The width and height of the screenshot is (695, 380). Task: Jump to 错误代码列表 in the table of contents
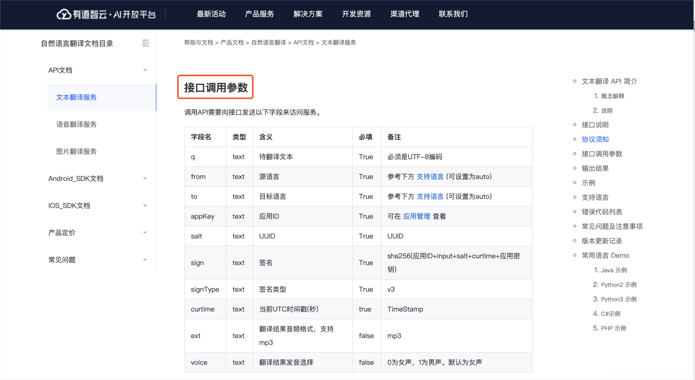602,212
